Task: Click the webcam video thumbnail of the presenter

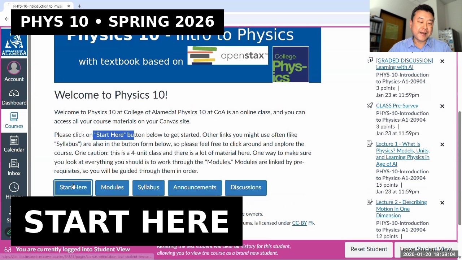Action: 416,26
